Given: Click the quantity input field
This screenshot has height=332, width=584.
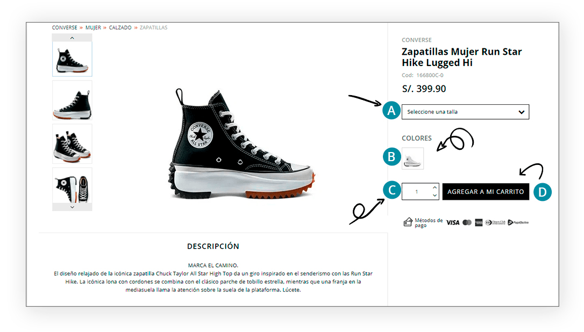Looking at the screenshot, I should [x=417, y=192].
